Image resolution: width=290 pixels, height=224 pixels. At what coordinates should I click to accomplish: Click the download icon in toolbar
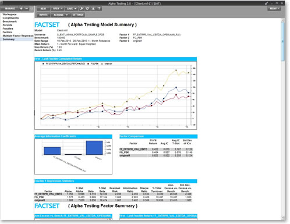[93, 9]
